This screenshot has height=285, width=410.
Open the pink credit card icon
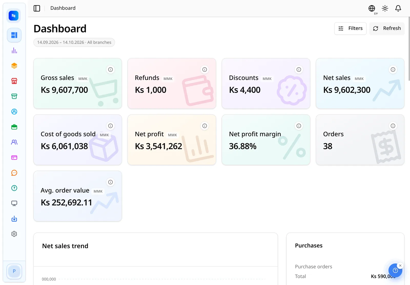click(x=14, y=158)
